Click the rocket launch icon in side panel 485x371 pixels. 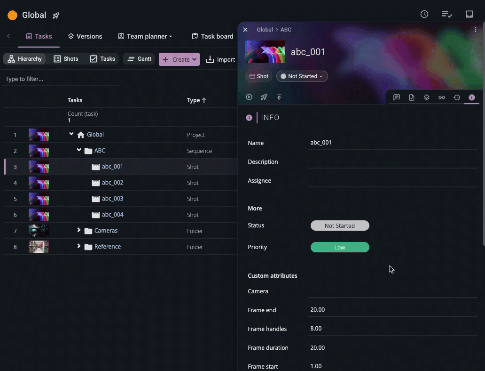click(x=264, y=97)
